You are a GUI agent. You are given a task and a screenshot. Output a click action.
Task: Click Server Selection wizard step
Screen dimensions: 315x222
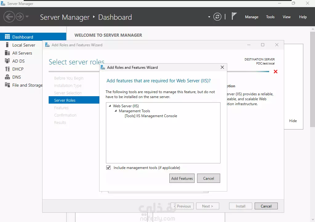click(68, 93)
